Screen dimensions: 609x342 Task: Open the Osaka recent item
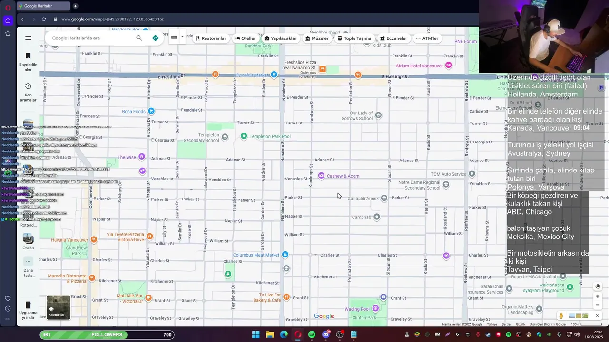28,242
